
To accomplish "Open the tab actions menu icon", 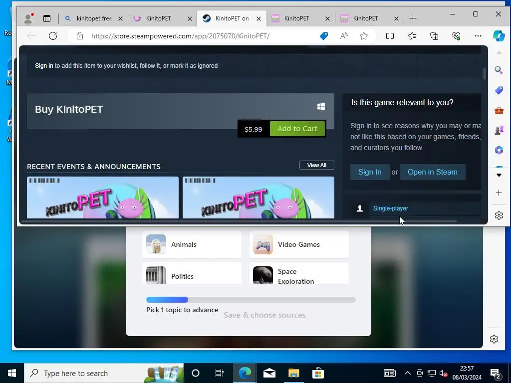I will coord(47,18).
